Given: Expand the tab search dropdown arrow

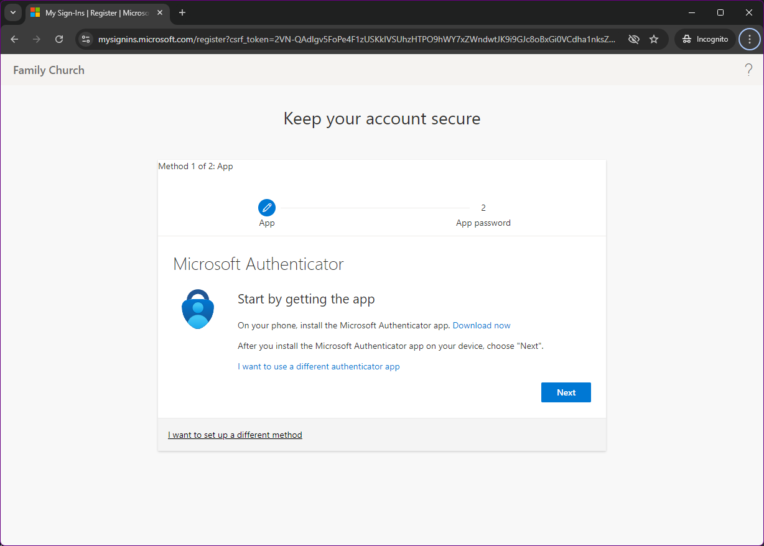Looking at the screenshot, I should click(x=13, y=12).
